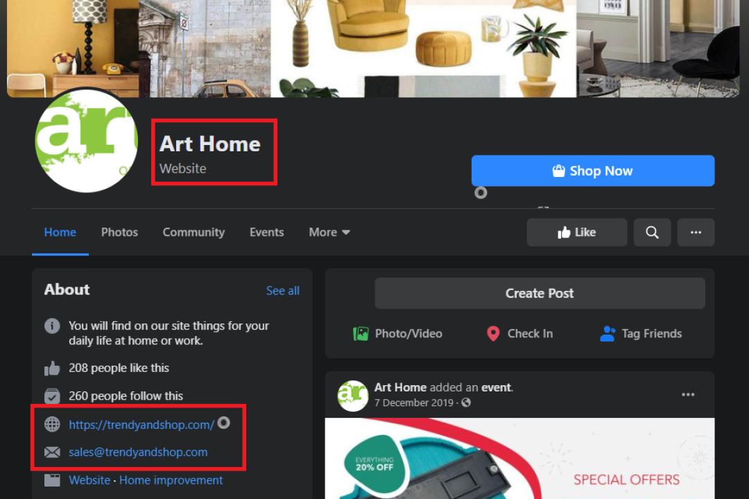Click the globe icon beside website URL

(52, 425)
